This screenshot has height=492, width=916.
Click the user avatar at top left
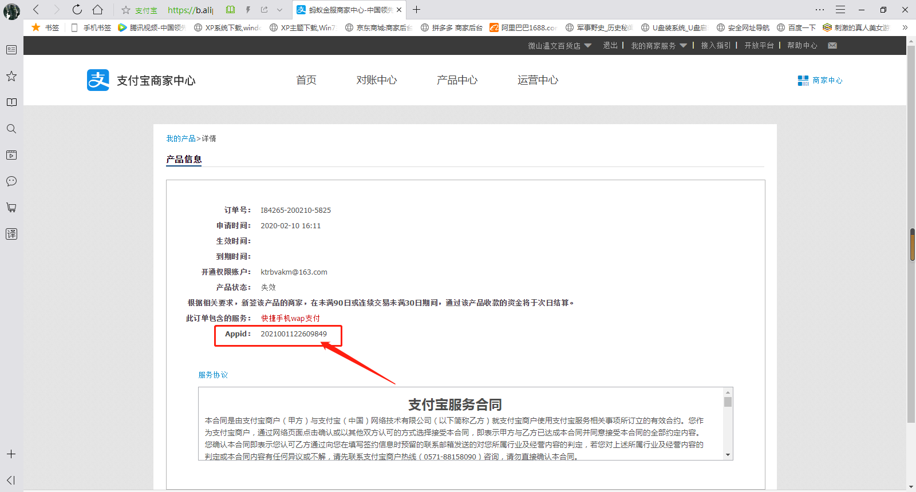[11, 11]
